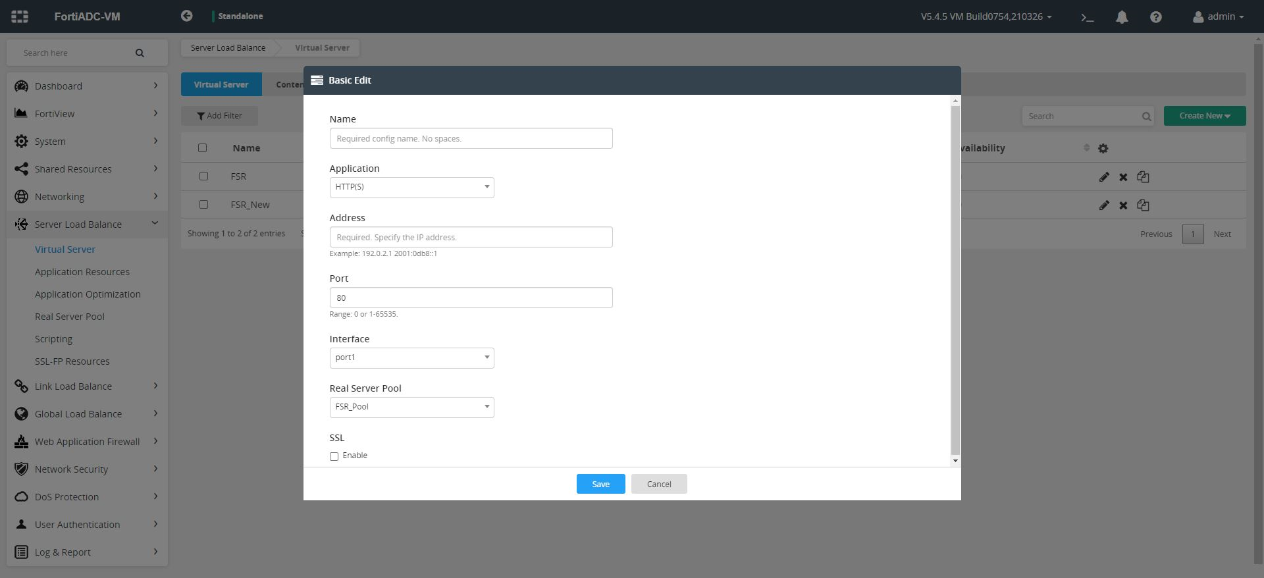Click into the Port input field
The width and height of the screenshot is (1264, 578).
(x=471, y=298)
